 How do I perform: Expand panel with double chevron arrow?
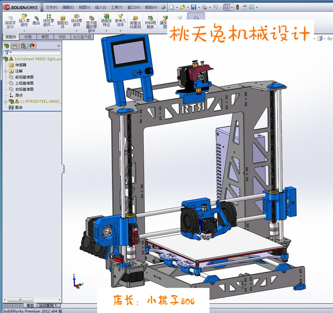[59, 46]
